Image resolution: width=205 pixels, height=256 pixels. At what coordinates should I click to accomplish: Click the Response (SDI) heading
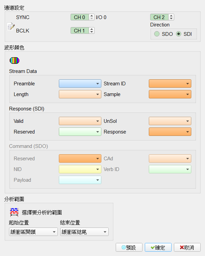27,109
